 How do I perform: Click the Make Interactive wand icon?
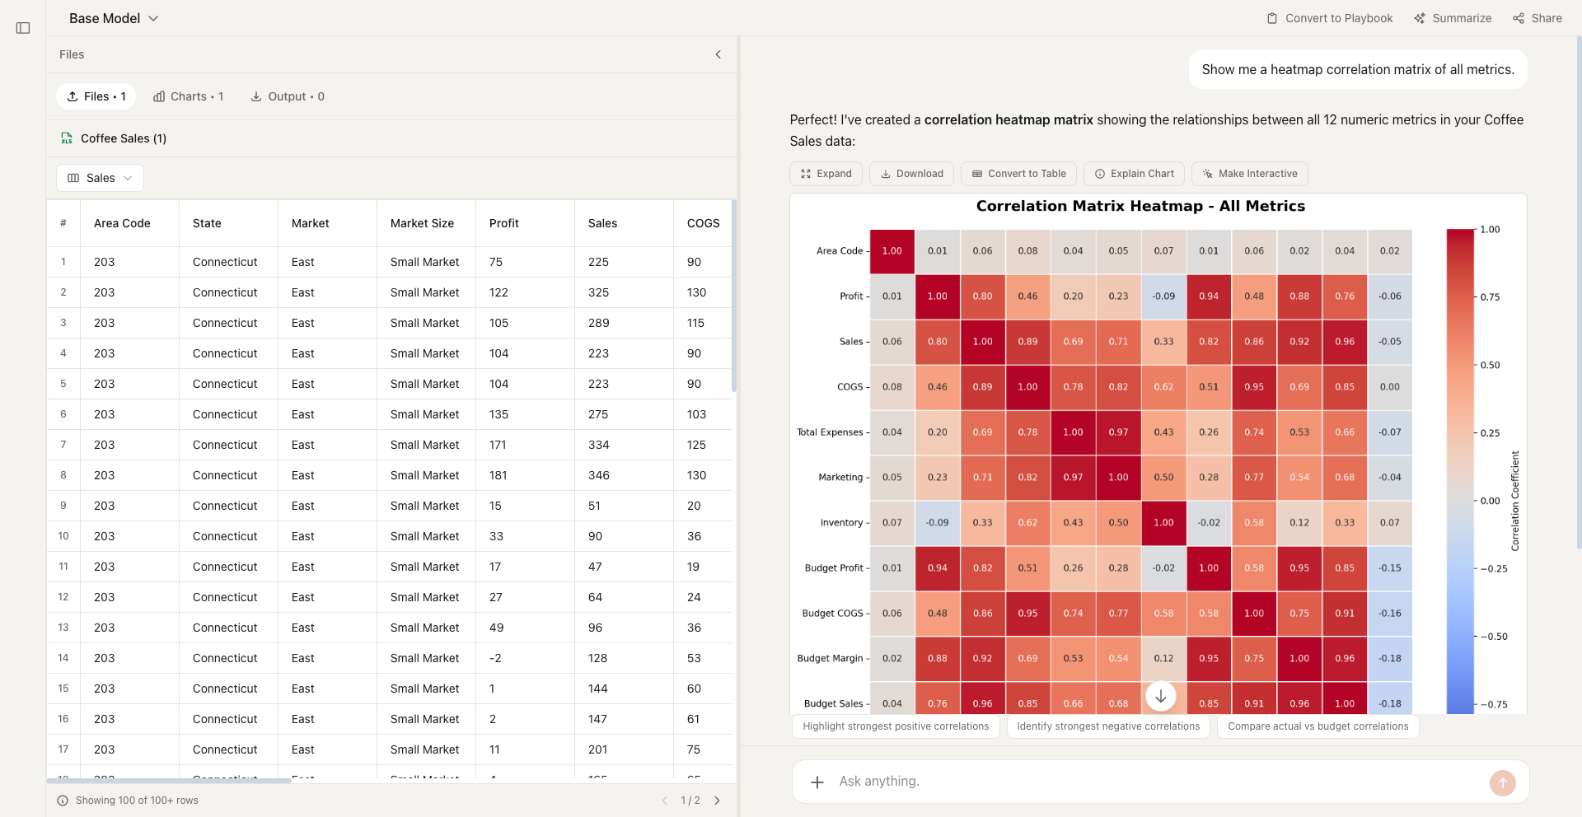pos(1206,174)
